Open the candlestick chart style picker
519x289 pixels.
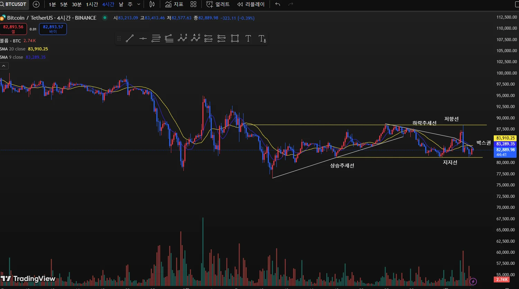click(152, 4)
